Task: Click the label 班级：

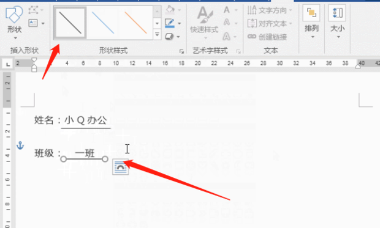Action: click(48, 153)
